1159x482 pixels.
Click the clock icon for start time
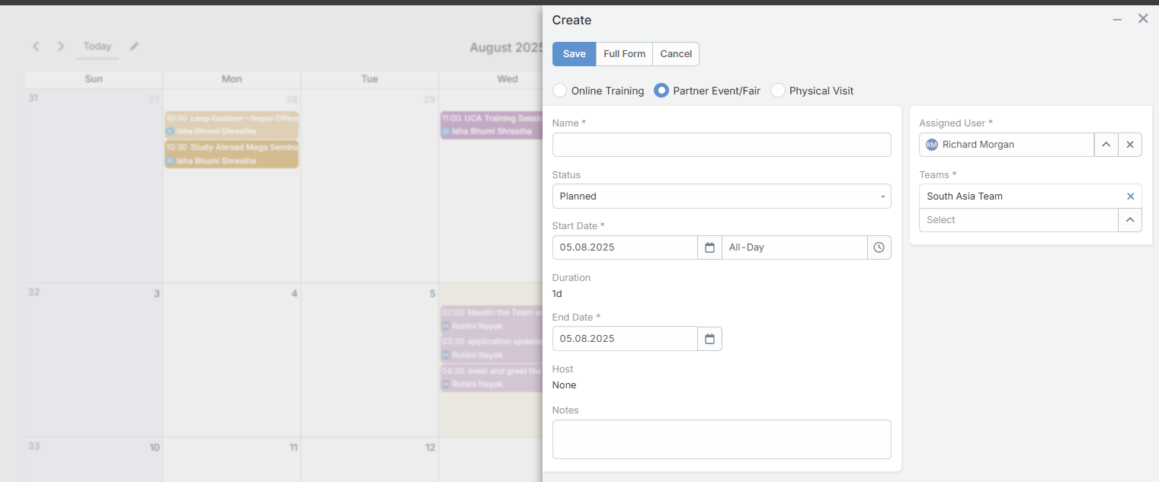tap(879, 247)
